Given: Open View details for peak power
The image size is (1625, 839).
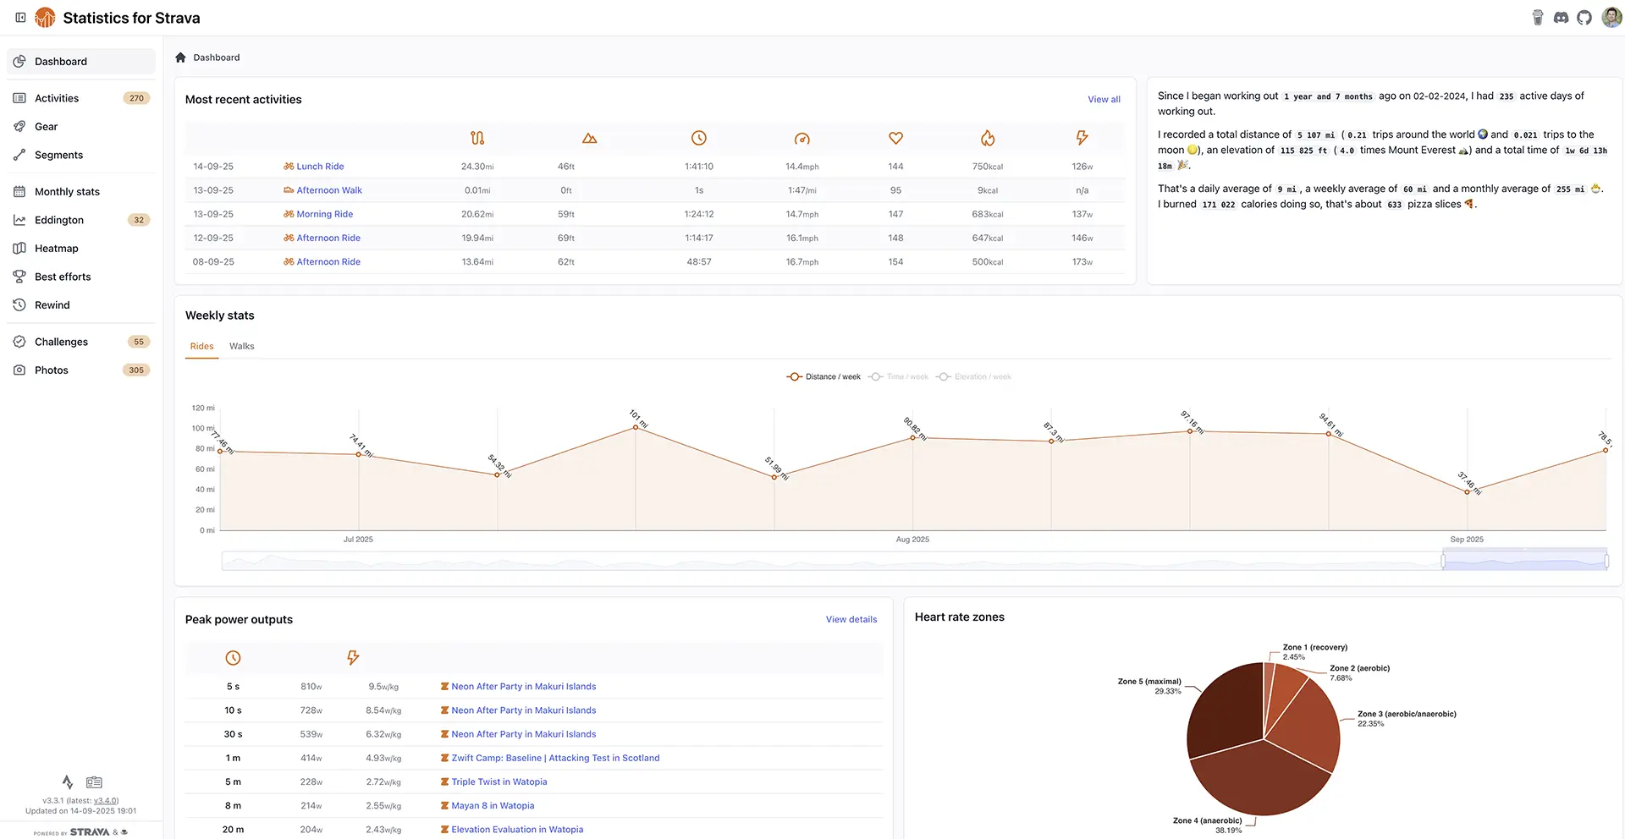Looking at the screenshot, I should [x=851, y=620].
